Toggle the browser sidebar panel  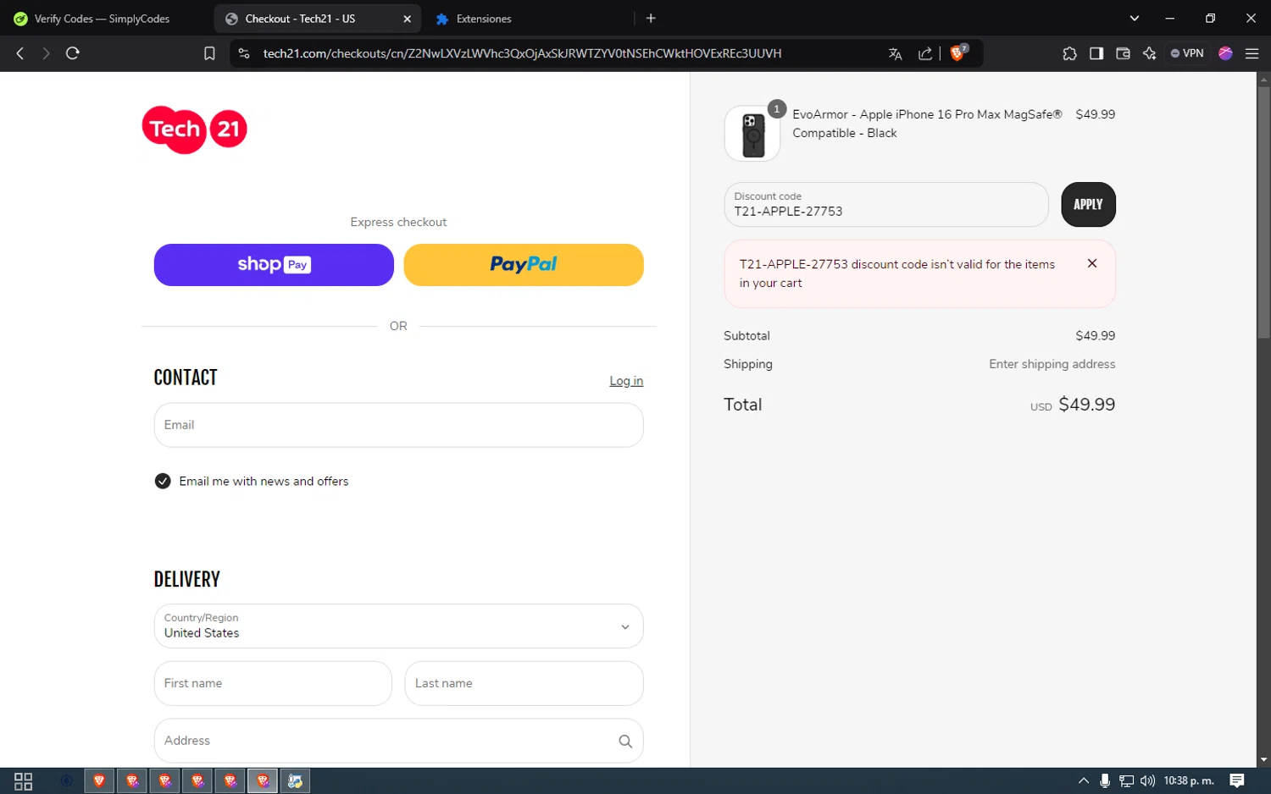coord(1096,53)
